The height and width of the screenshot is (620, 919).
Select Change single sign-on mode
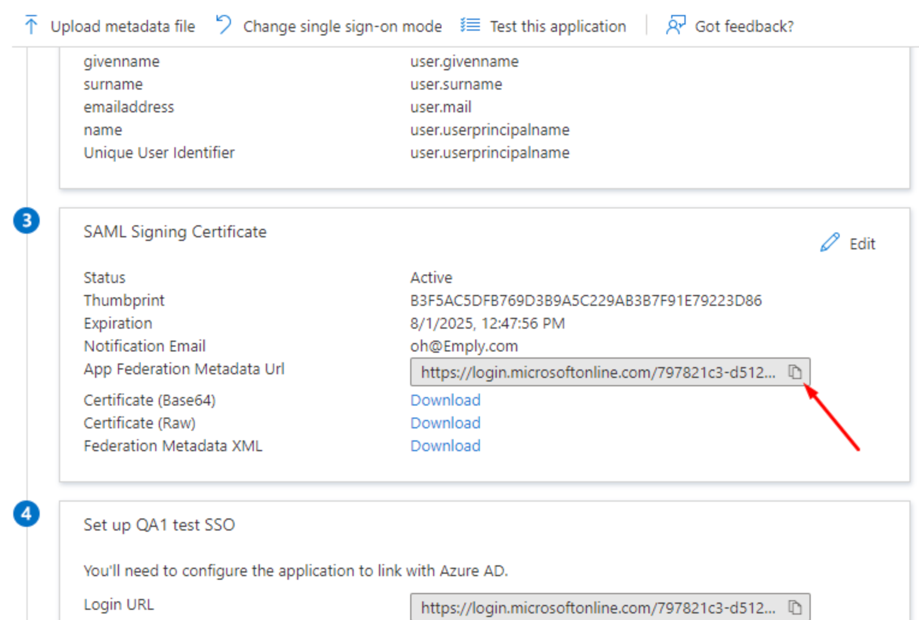click(342, 26)
